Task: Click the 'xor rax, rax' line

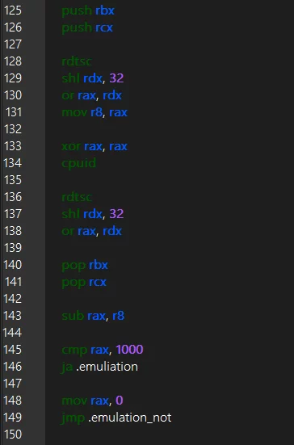Action: click(94, 146)
